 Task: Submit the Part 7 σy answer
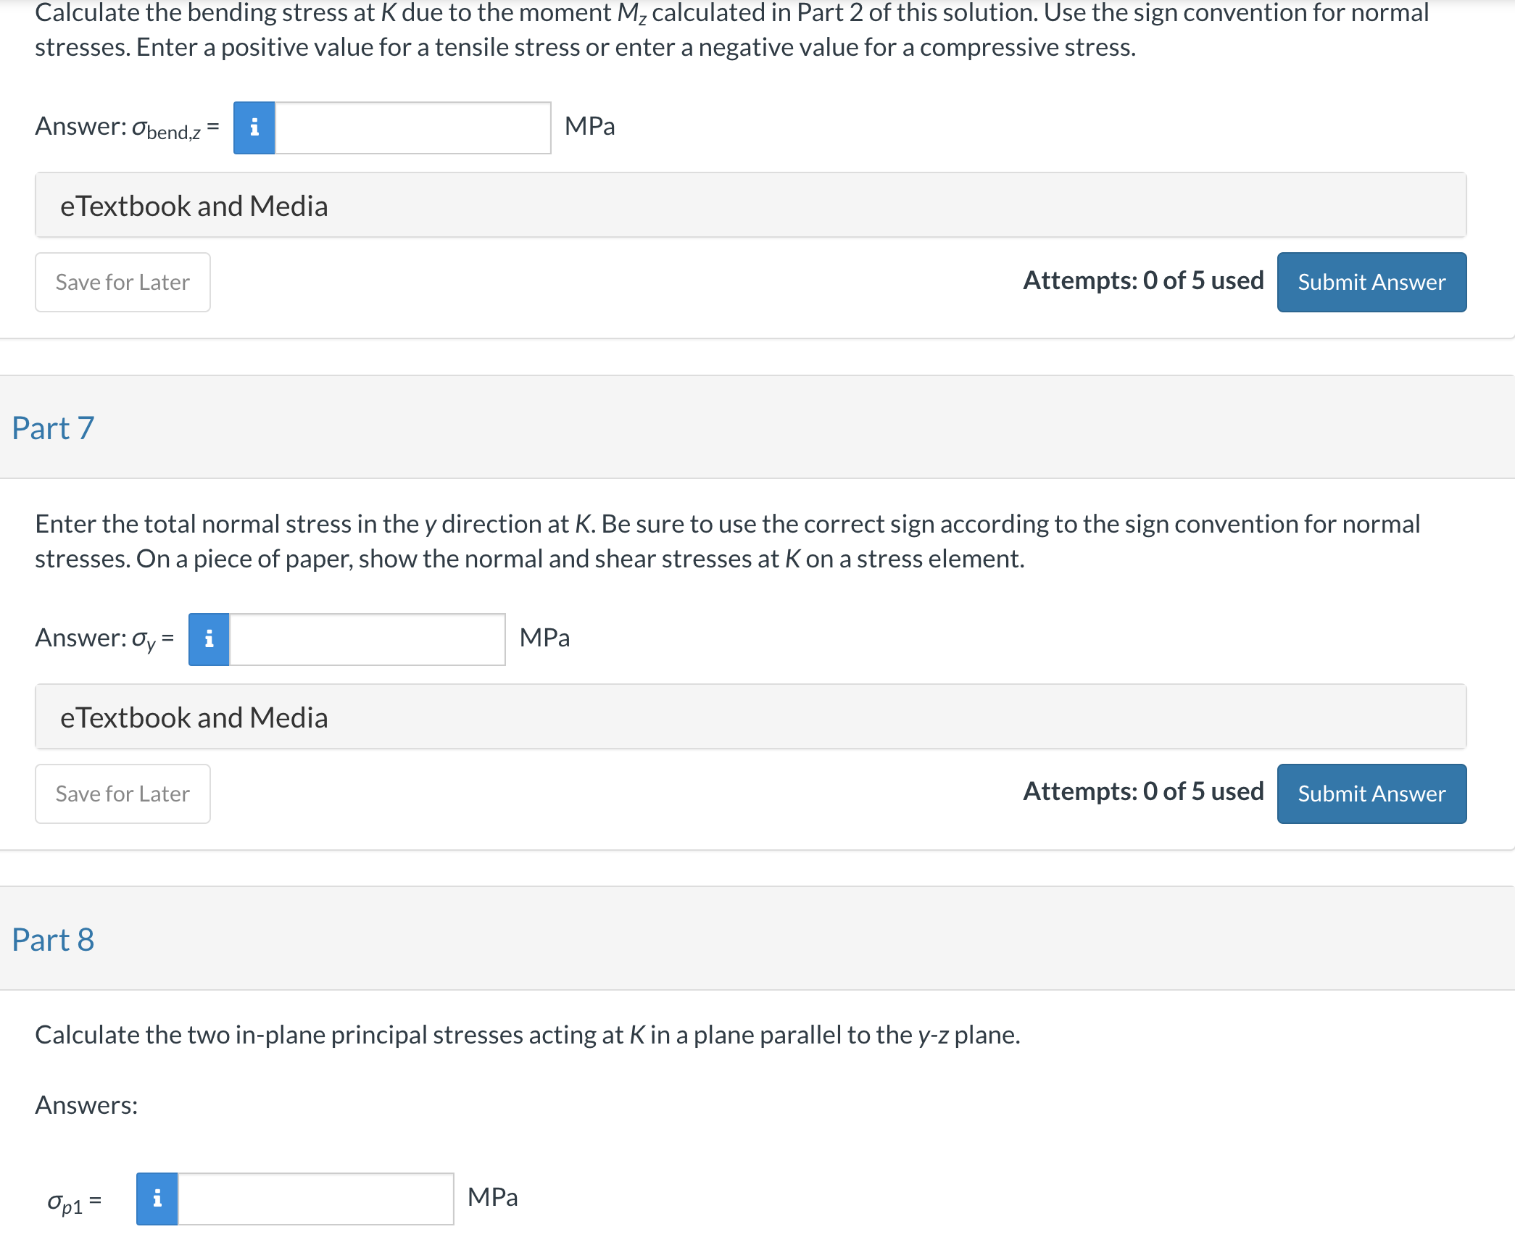tap(1371, 794)
